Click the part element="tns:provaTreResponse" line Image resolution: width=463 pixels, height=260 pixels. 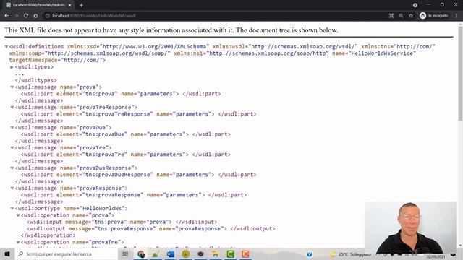[139, 114]
